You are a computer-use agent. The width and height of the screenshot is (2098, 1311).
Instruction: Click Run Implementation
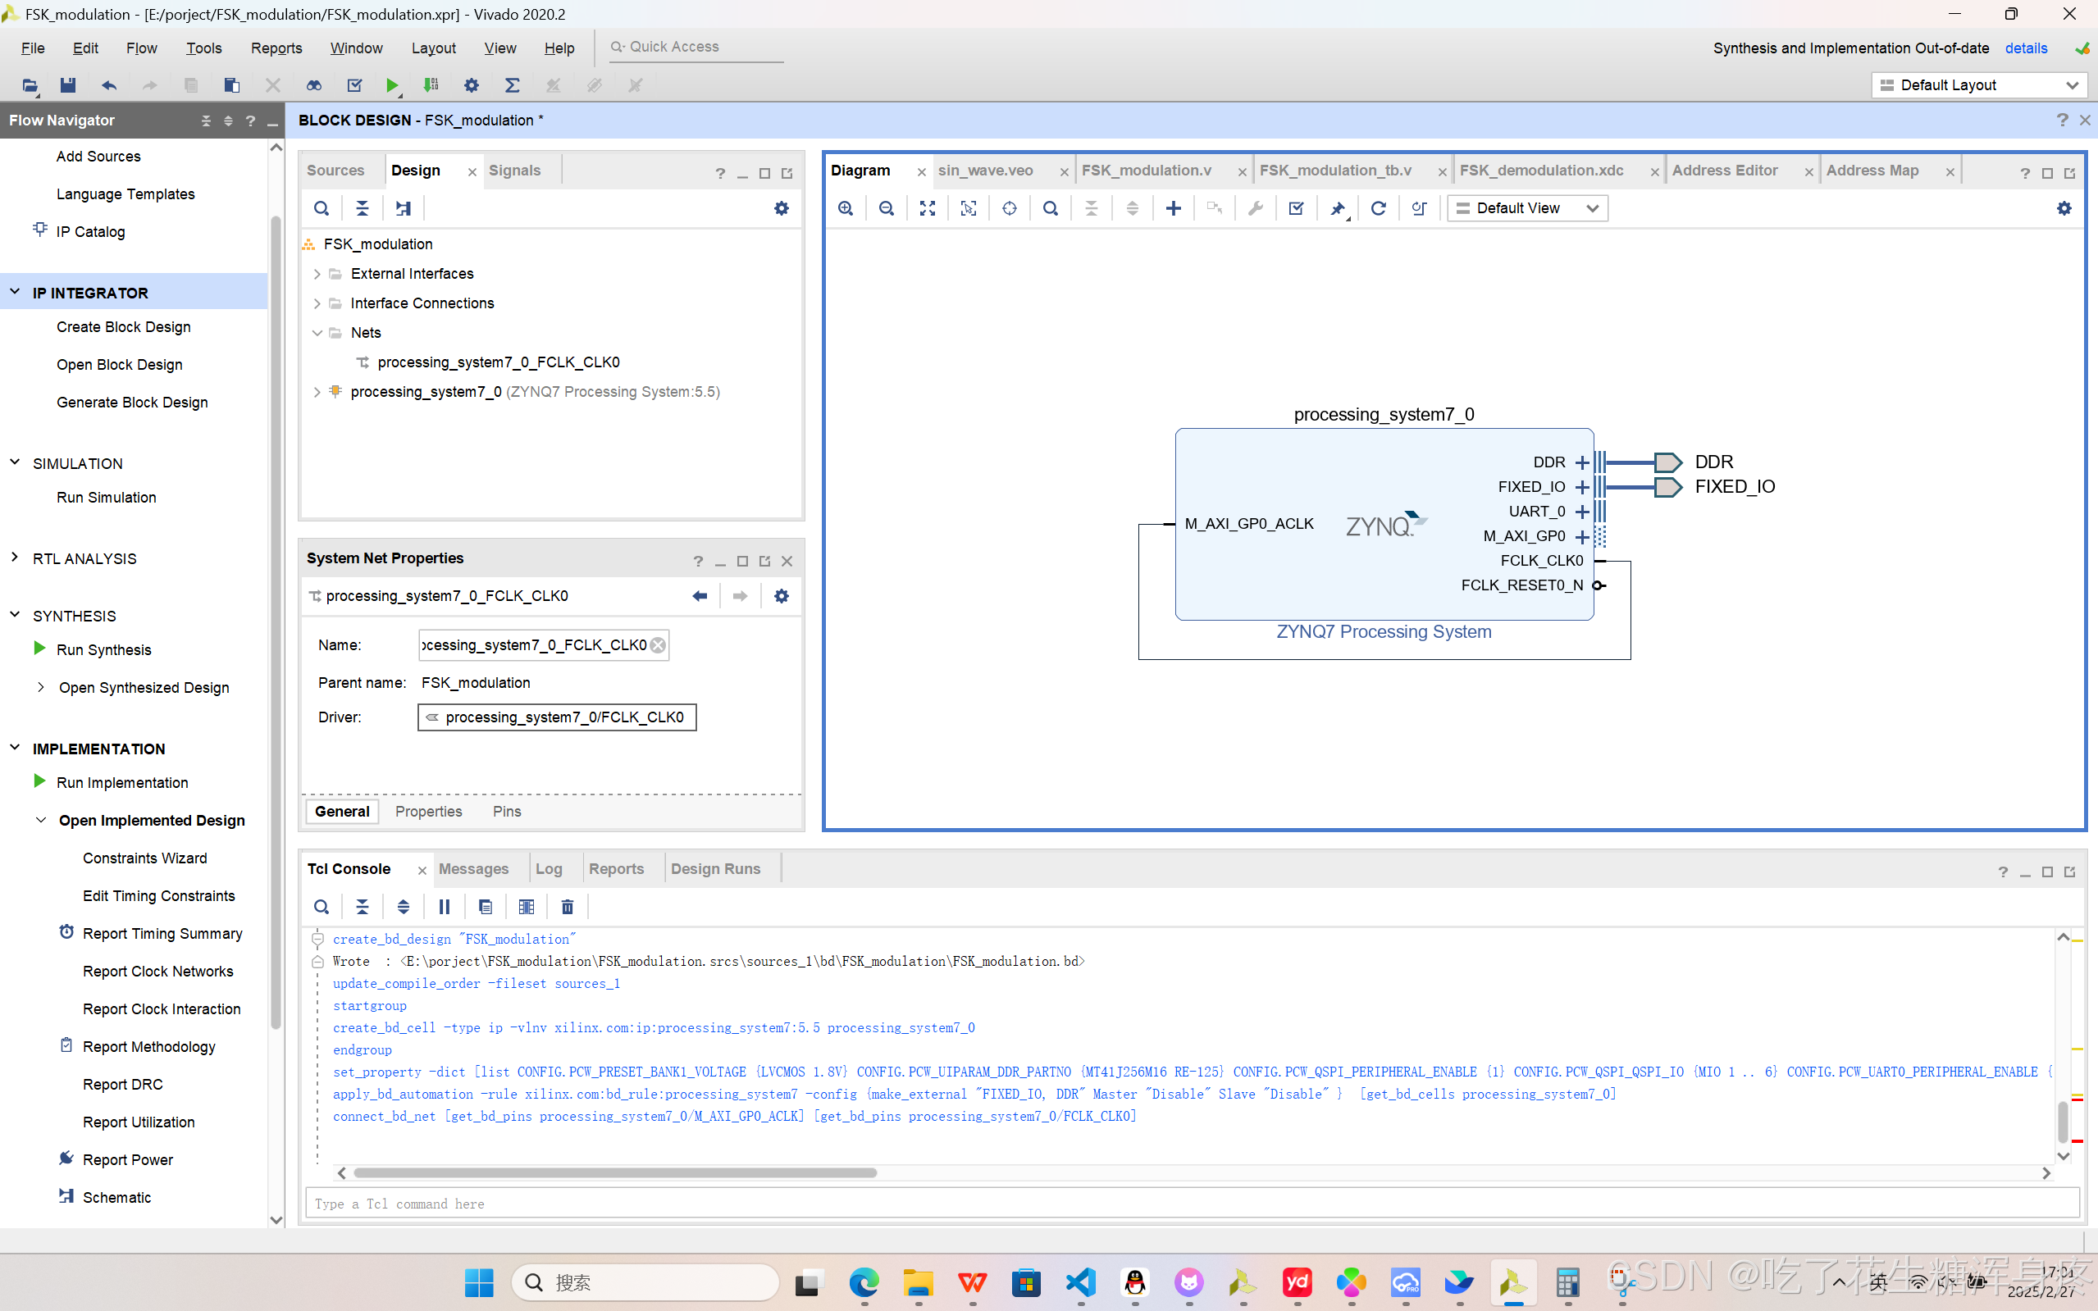122,783
